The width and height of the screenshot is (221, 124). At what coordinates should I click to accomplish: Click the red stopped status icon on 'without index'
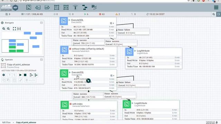(70, 49)
